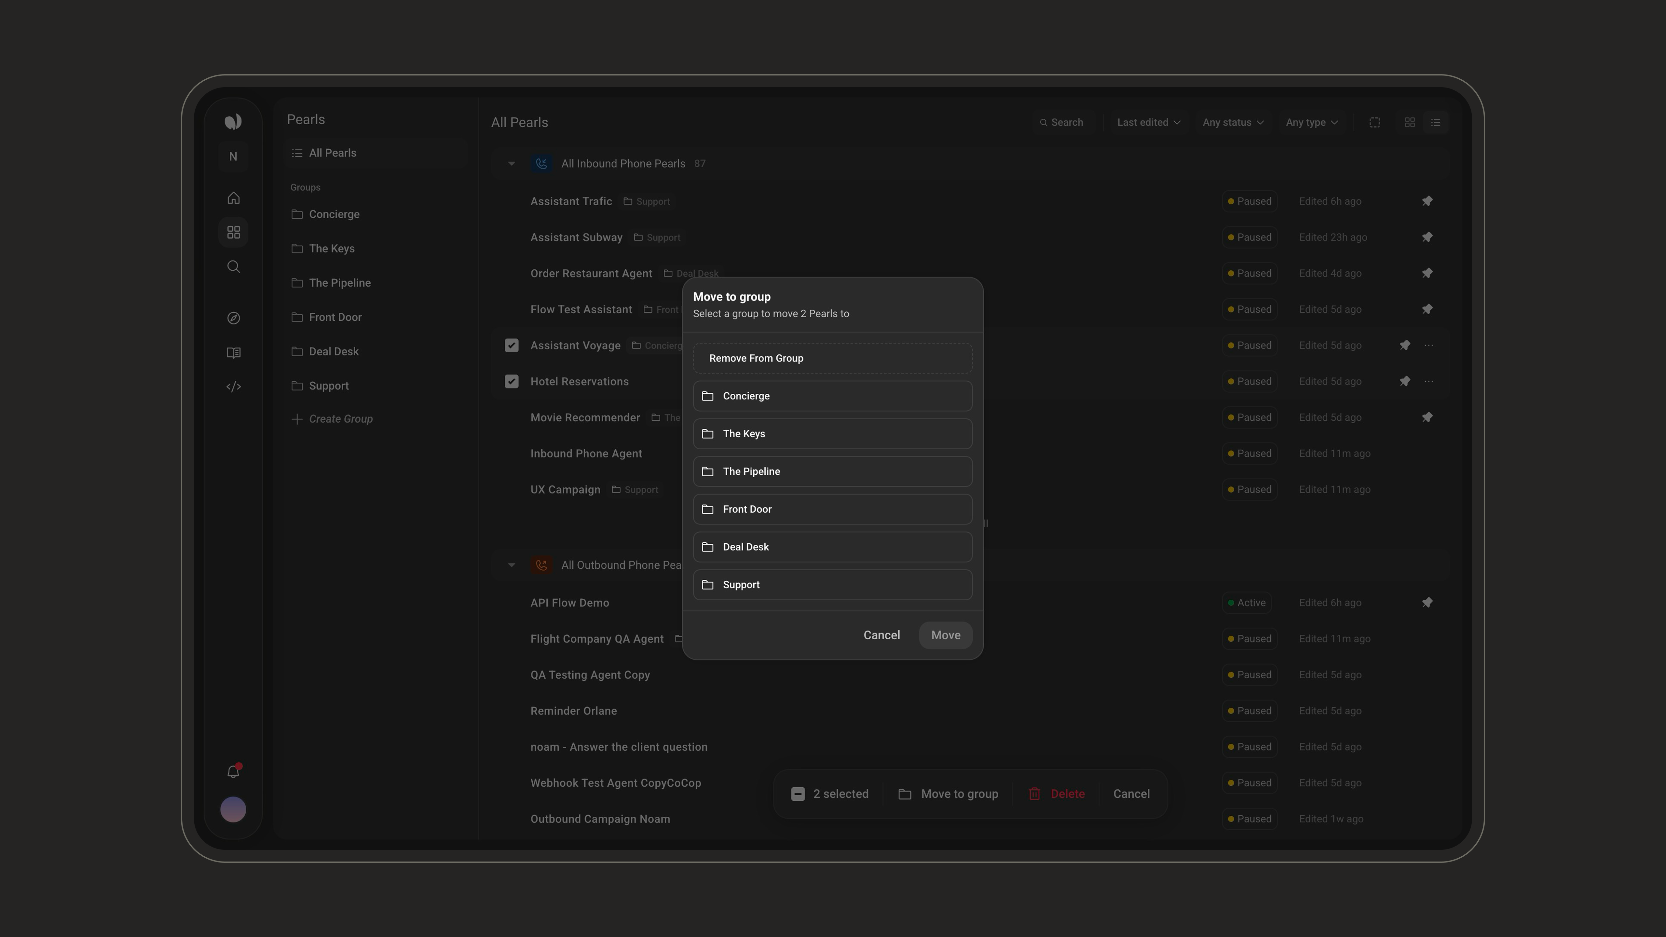Click the Move button in dialog
Image resolution: width=1666 pixels, height=937 pixels.
946,635
